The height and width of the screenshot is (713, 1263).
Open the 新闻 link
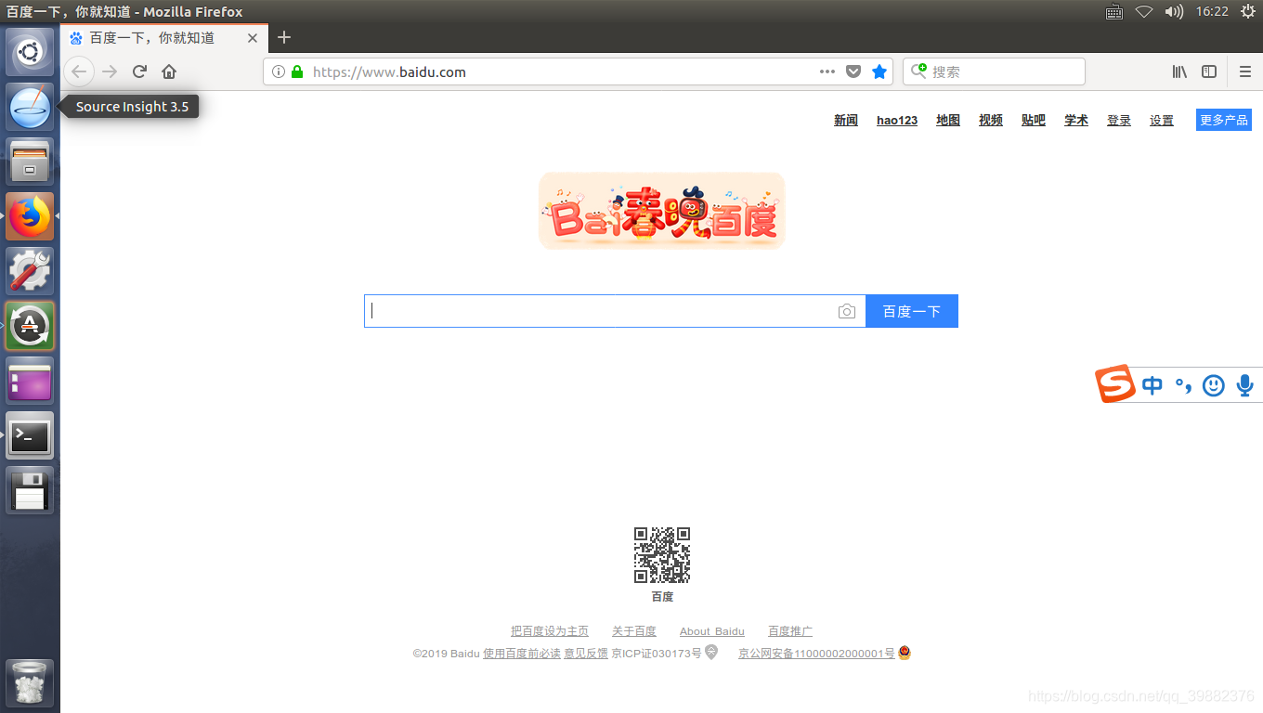coord(846,121)
